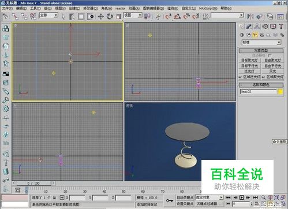The image size is (288, 209).
Task: Click the 目标聚光灯 button
Action: [249, 60]
